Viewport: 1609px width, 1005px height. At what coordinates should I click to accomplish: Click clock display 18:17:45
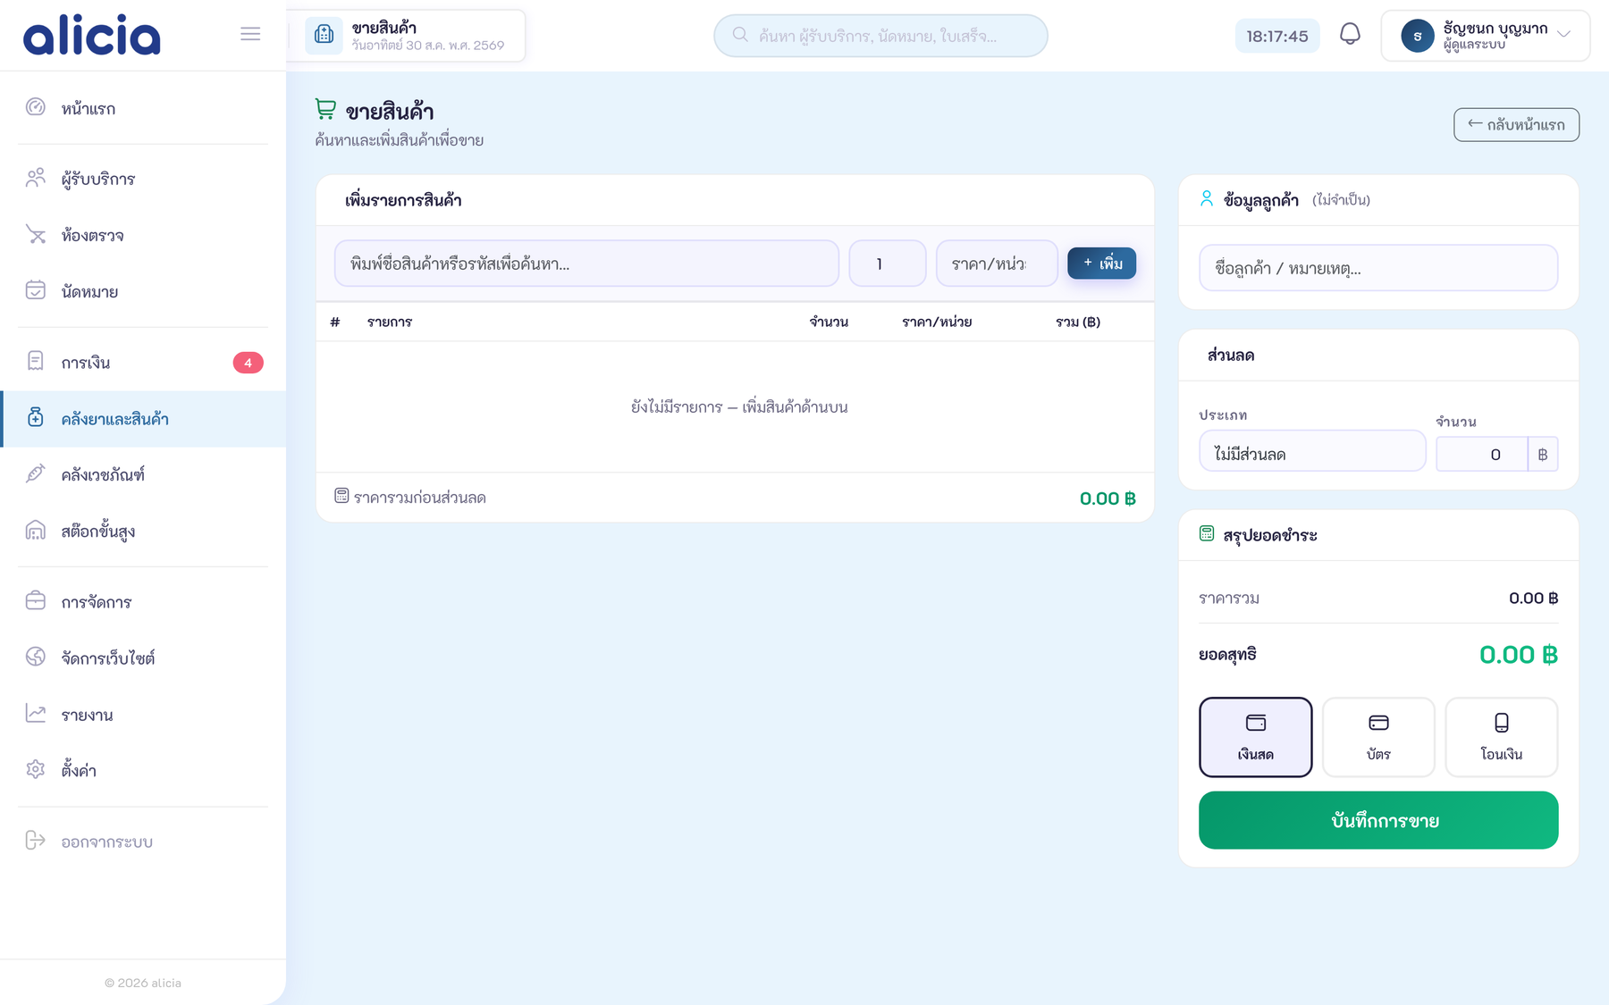pyautogui.click(x=1276, y=36)
